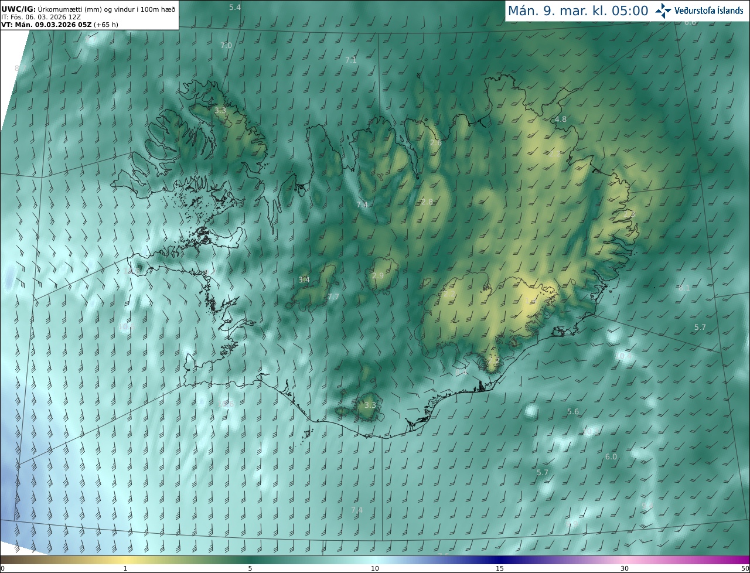Click the '7.1' precipitation value on the map
750x573 pixels.
(350, 60)
